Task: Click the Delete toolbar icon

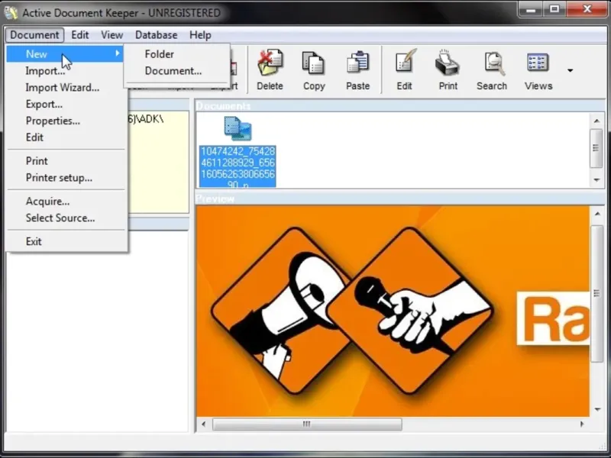Action: [270, 70]
